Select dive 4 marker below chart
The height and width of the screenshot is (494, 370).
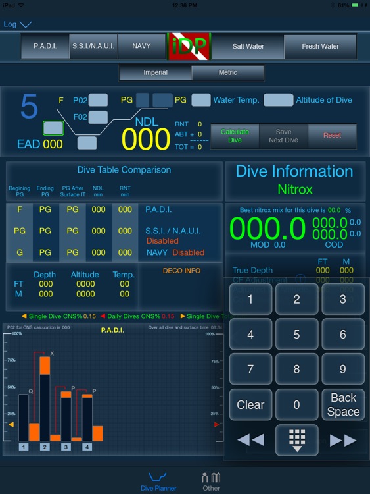87,447
